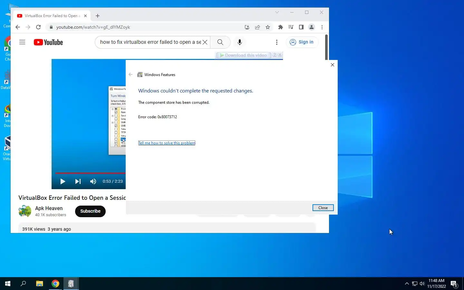Open the Apk Heaven channel name
The image size is (464, 290).
49,208
